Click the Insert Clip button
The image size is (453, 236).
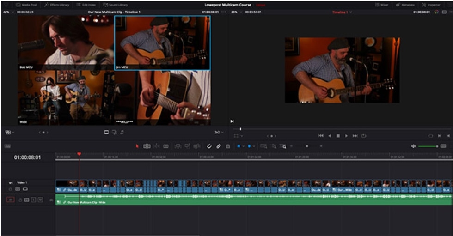point(178,146)
